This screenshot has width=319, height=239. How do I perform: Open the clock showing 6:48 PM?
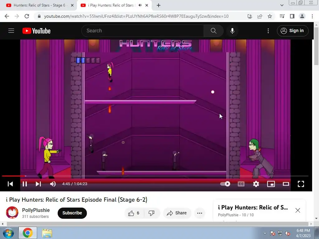coord(303,233)
